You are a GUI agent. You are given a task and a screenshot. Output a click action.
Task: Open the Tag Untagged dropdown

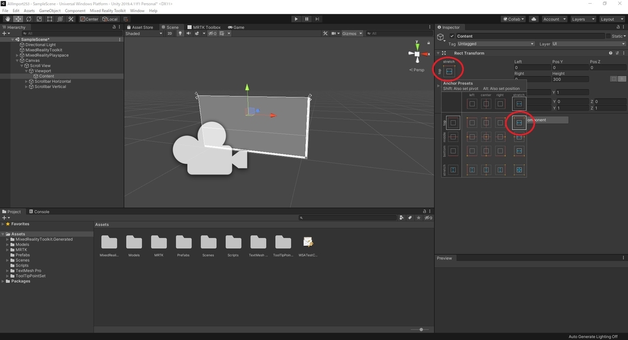tap(496, 44)
